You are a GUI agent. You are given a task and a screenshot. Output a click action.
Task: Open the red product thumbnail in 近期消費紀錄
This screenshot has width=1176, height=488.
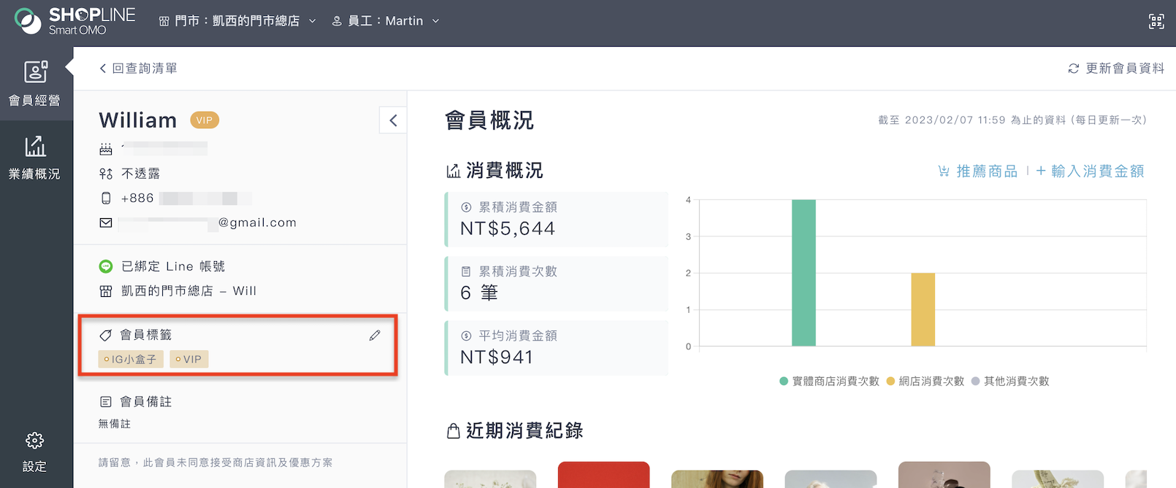tap(603, 475)
